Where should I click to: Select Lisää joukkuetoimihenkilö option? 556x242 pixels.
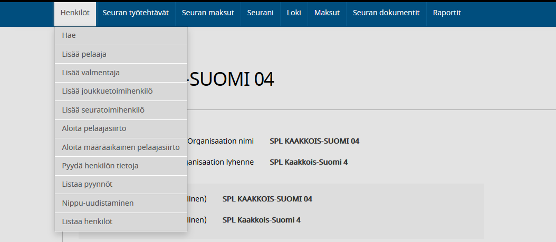pos(121,92)
